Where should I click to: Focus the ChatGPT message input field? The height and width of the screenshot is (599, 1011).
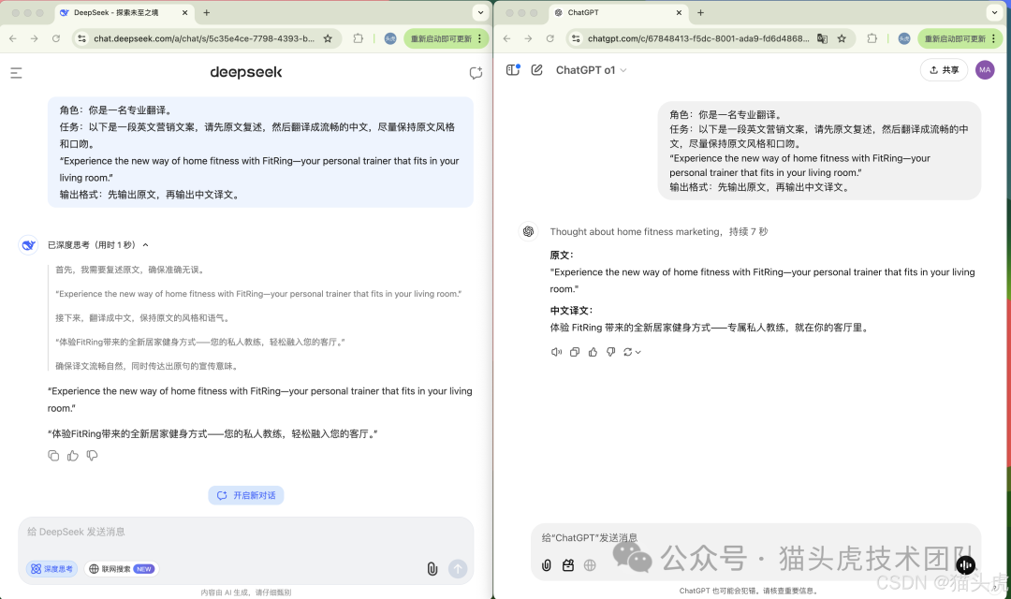pyautogui.click(x=755, y=538)
